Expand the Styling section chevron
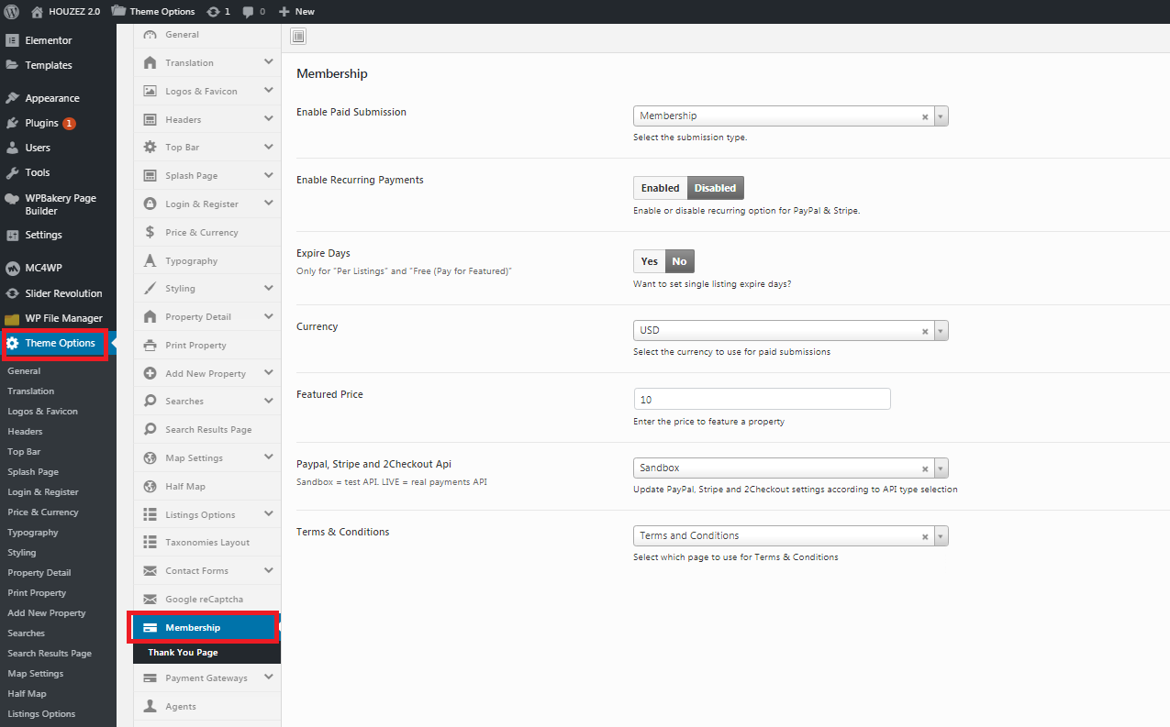The height and width of the screenshot is (727, 1170). click(268, 288)
